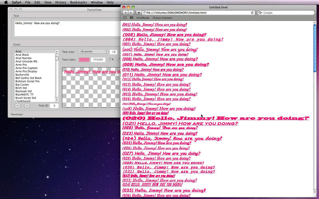The height and width of the screenshot is (199, 319).
Task: Reload the page with the refresh icon
Action: click(x=252, y=13)
